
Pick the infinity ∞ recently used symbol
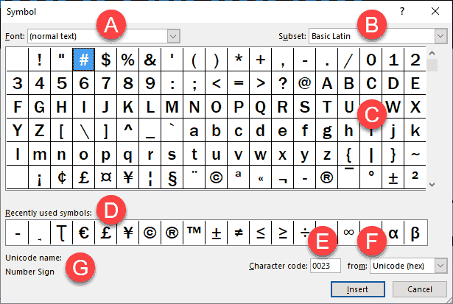click(348, 233)
